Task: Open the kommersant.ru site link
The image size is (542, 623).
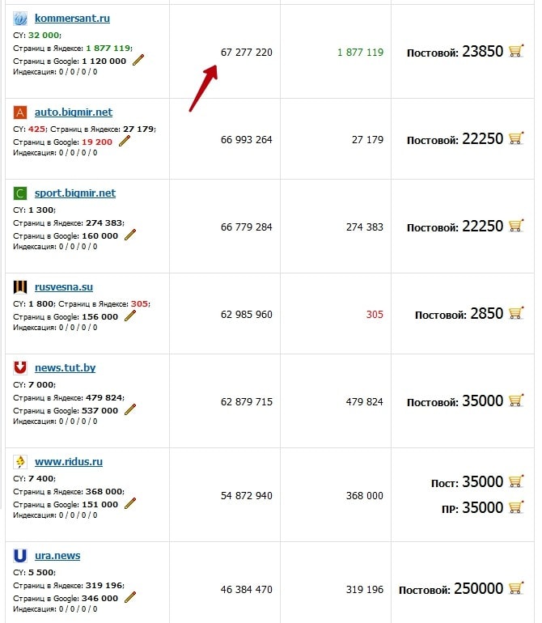Action: tap(72, 18)
